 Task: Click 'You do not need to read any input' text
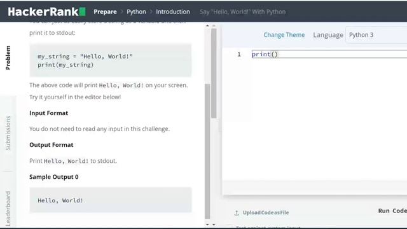click(x=99, y=129)
